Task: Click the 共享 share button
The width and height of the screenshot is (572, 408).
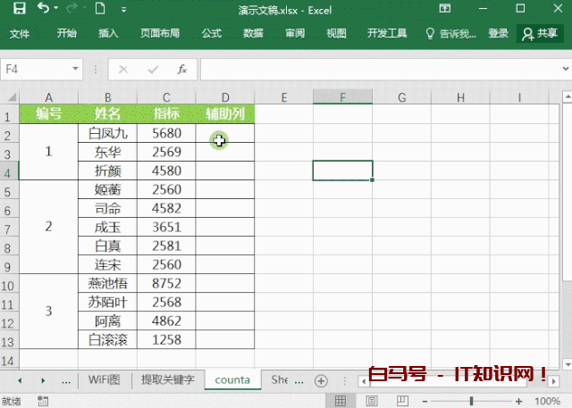Action: point(540,33)
